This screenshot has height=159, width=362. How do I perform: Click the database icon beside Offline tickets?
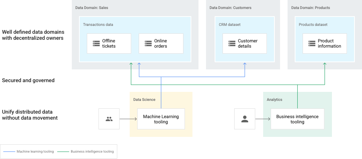tap(96, 43)
